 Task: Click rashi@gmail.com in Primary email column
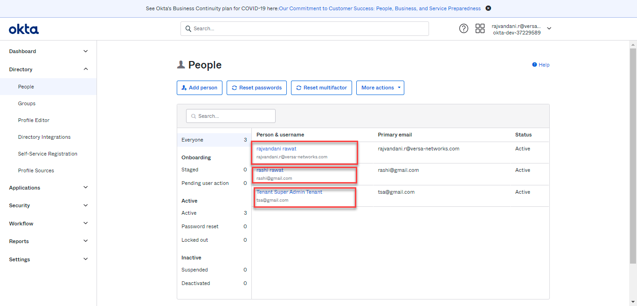point(398,170)
